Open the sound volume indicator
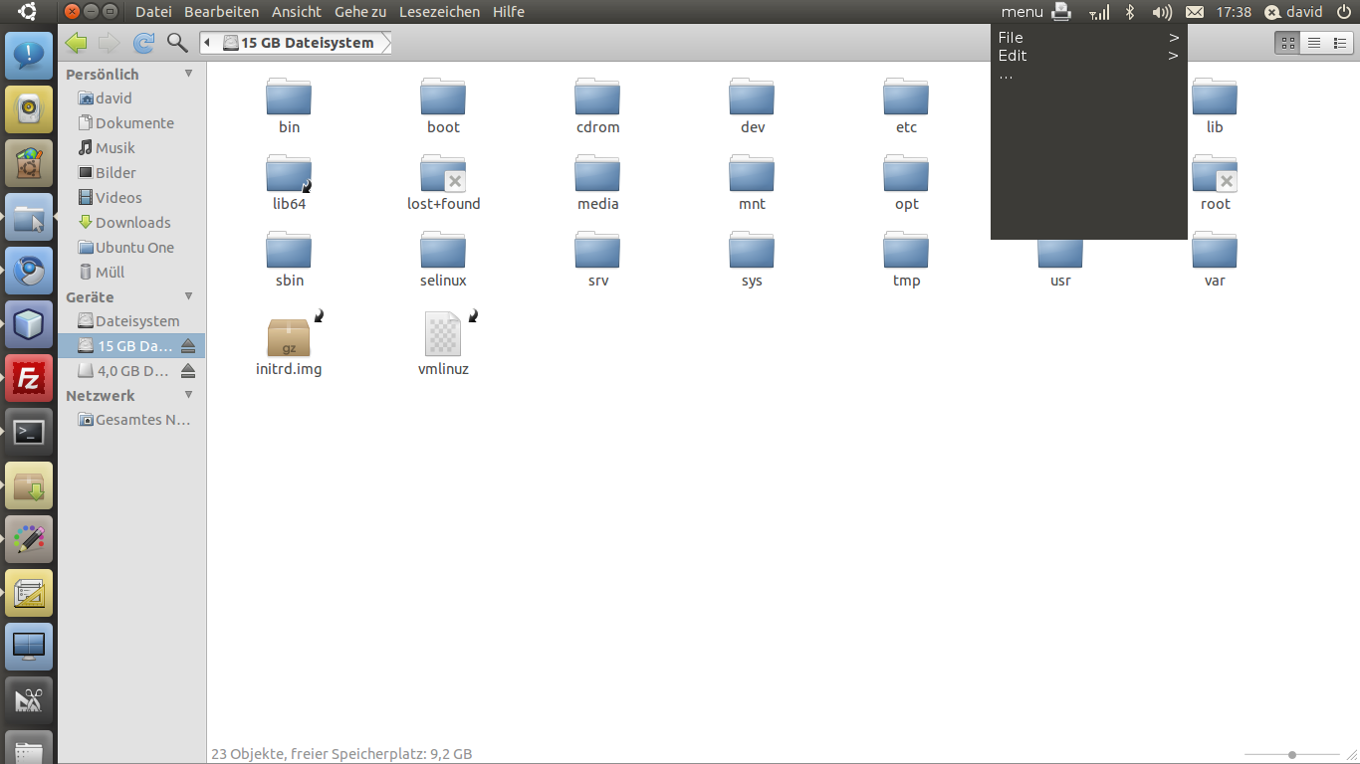1360x764 pixels. (x=1161, y=12)
